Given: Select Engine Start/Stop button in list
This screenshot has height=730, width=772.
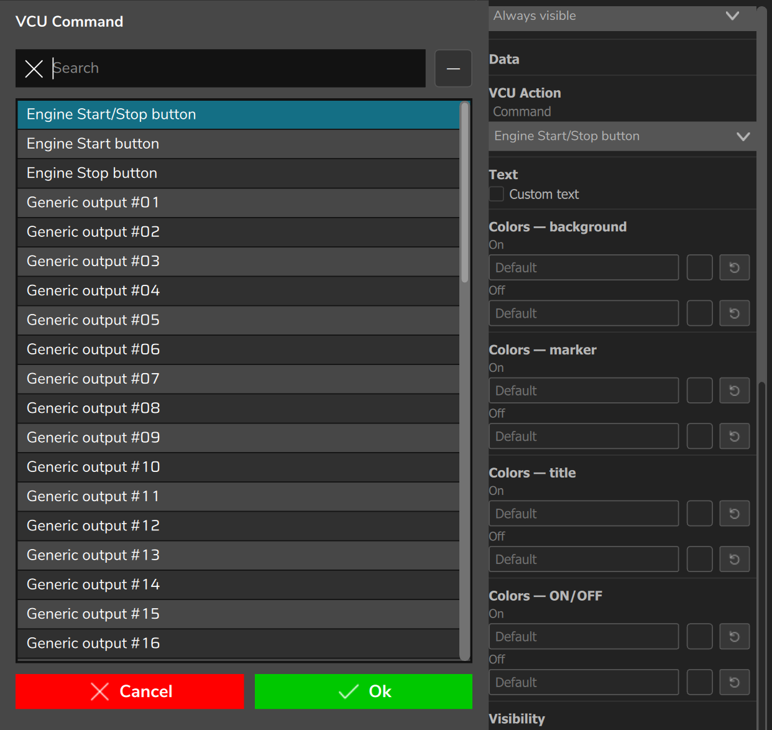Looking at the screenshot, I should pyautogui.click(x=239, y=114).
